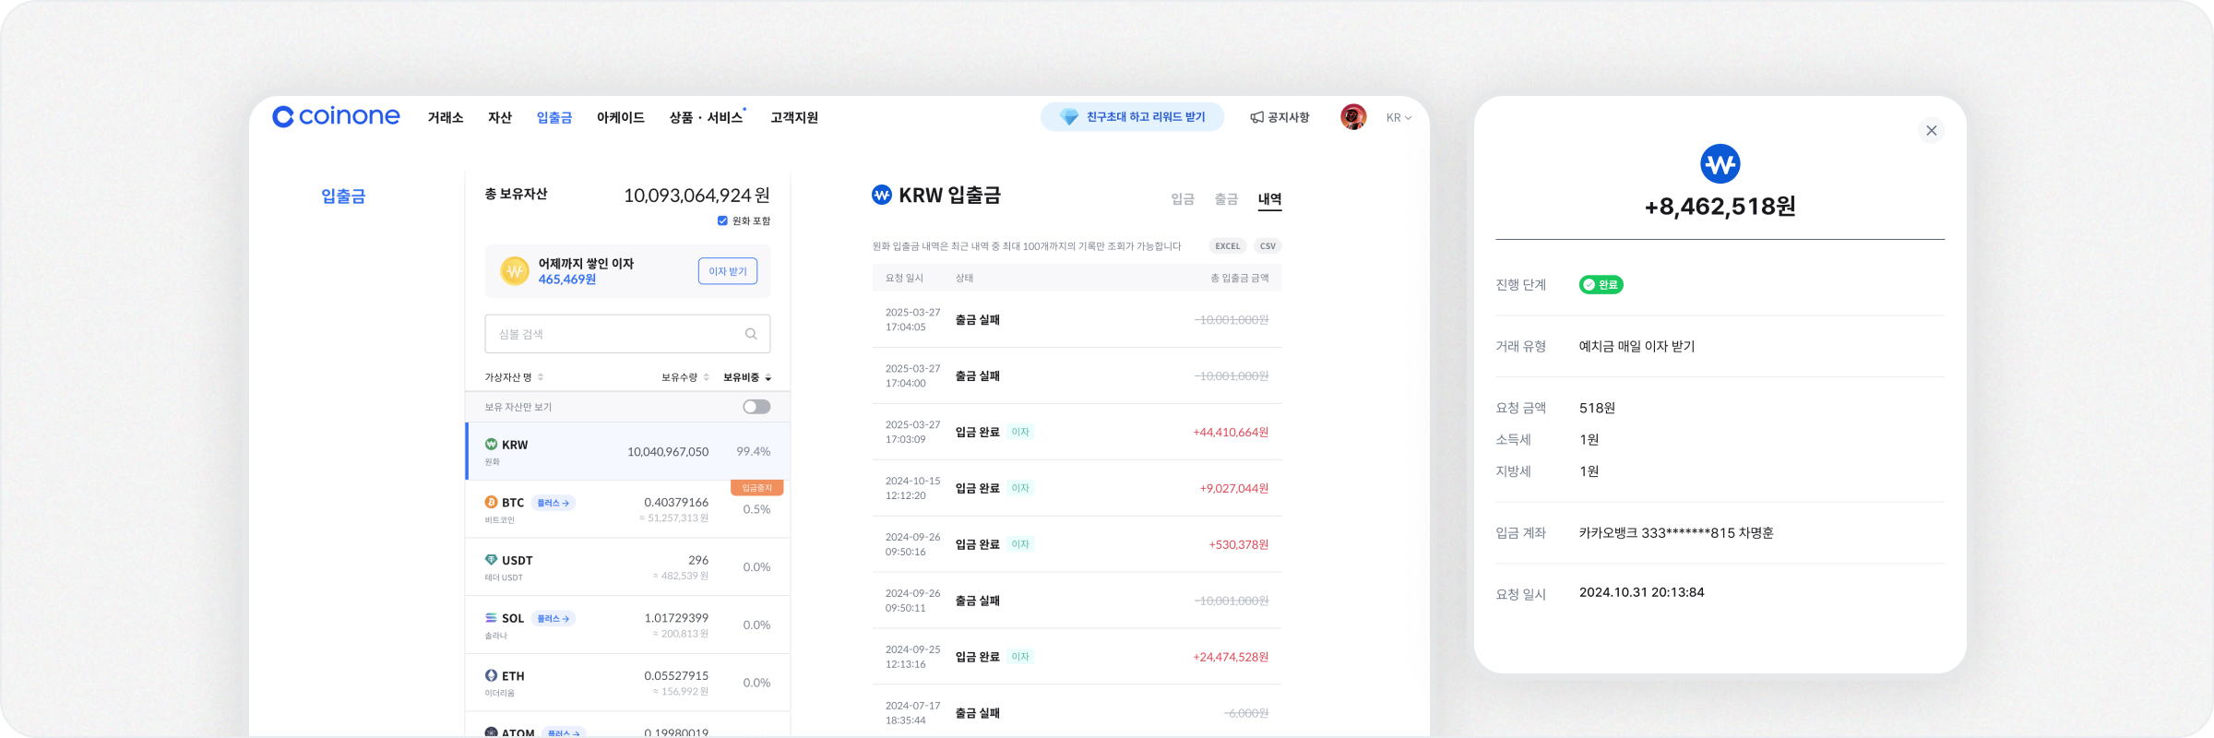Click the KRW won icon in asset list
The image size is (2214, 738).
pyautogui.click(x=491, y=444)
